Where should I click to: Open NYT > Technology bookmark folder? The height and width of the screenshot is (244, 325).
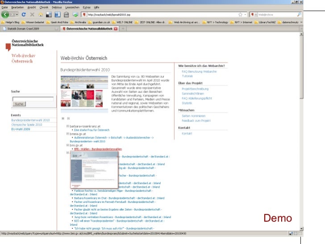[x=215, y=22]
